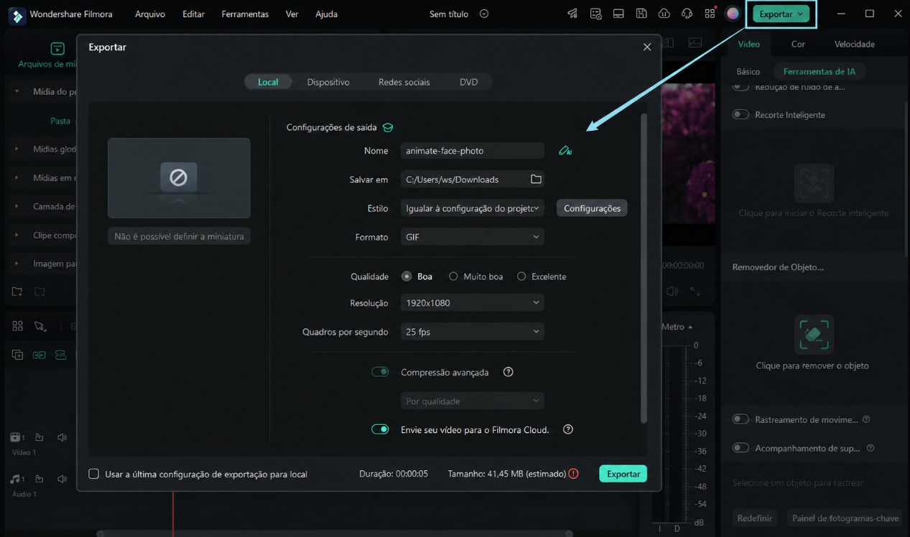Click the timeline horizontal scrollbar

point(335,533)
